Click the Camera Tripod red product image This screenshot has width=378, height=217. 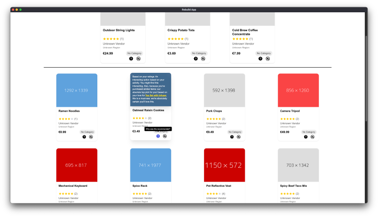[x=298, y=90]
